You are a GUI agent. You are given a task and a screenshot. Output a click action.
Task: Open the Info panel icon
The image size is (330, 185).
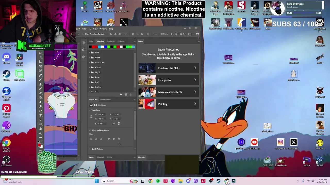[x=84, y=50]
